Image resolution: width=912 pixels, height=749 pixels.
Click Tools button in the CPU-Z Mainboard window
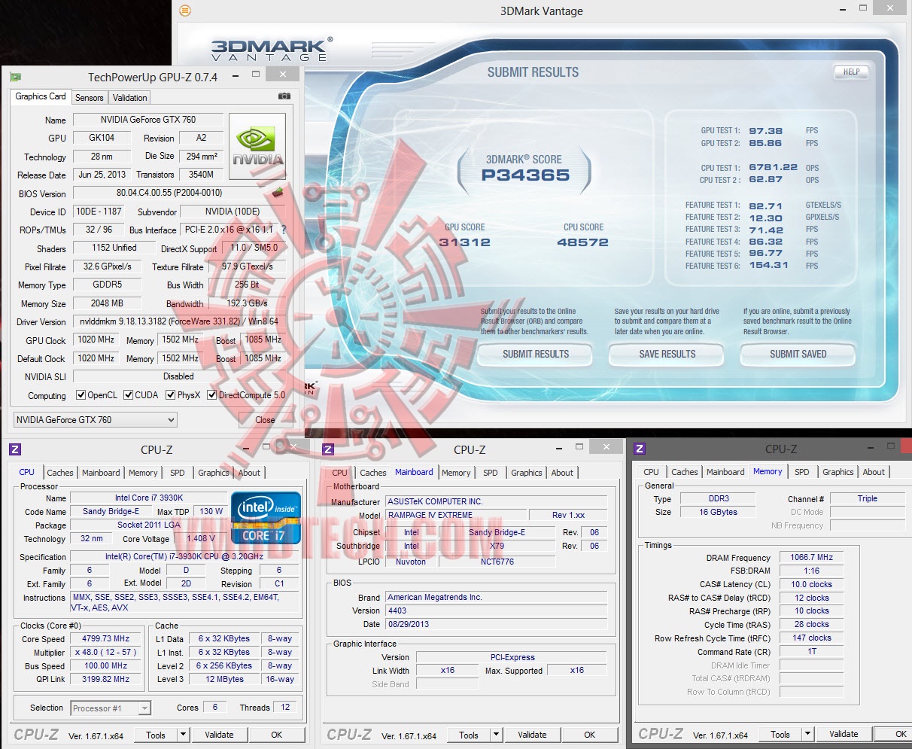[469, 735]
